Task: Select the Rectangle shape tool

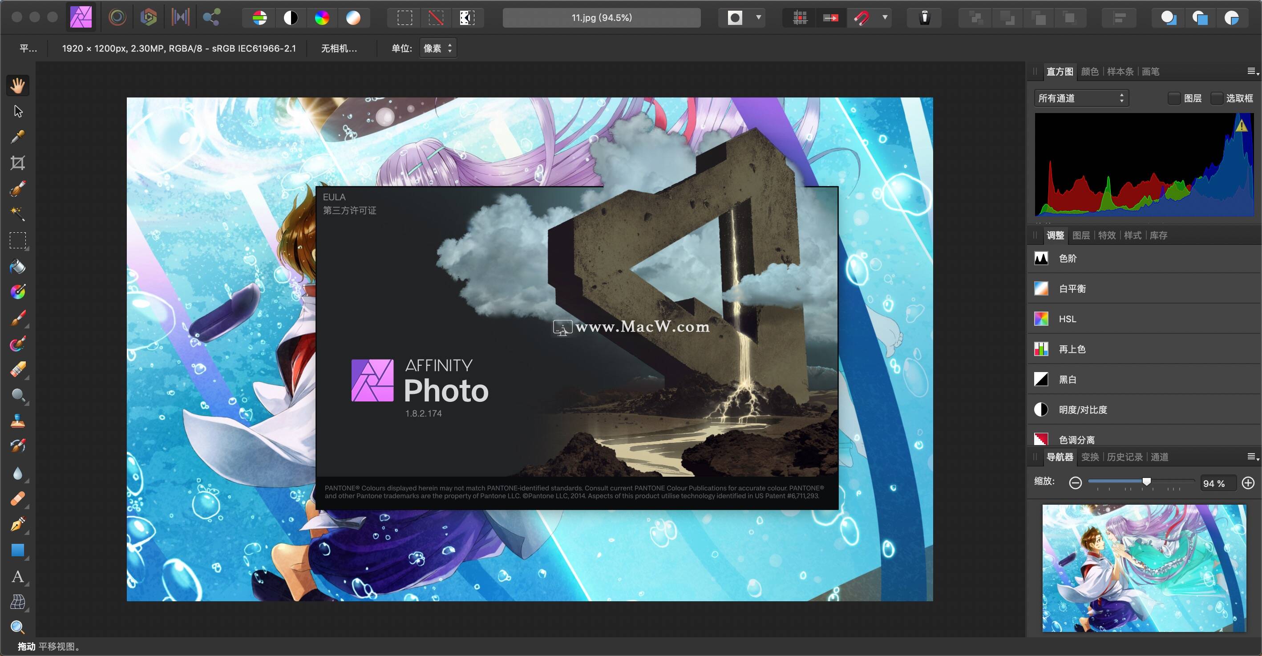Action: pos(18,551)
